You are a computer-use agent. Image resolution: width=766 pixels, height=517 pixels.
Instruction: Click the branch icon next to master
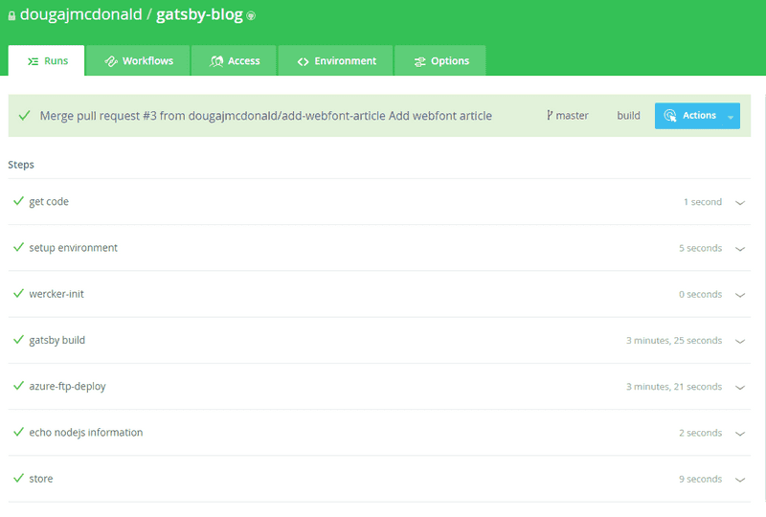(x=550, y=115)
